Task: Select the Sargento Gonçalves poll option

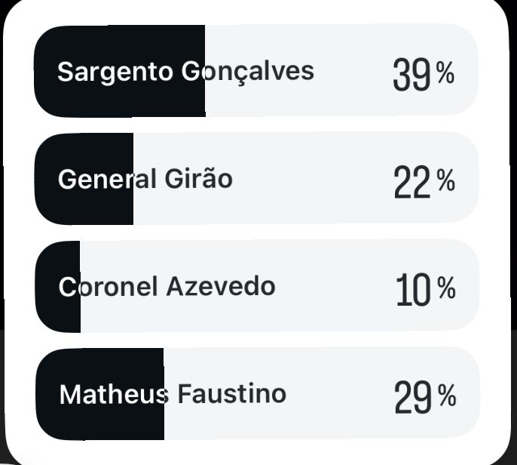Action: coord(256,71)
